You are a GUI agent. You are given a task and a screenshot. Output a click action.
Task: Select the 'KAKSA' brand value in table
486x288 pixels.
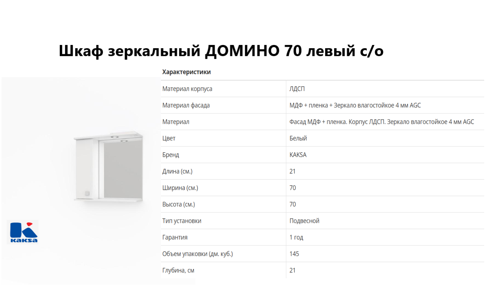[298, 155]
